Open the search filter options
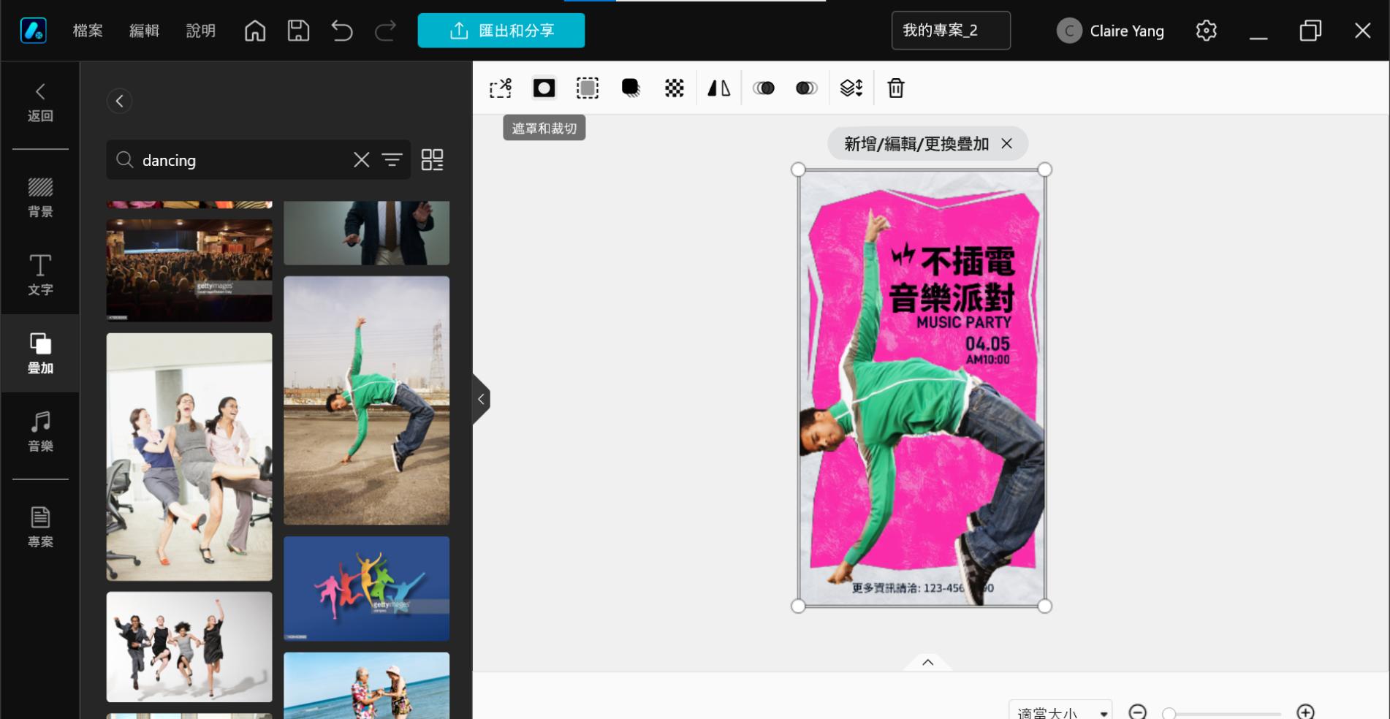This screenshot has width=1390, height=719. (x=392, y=160)
